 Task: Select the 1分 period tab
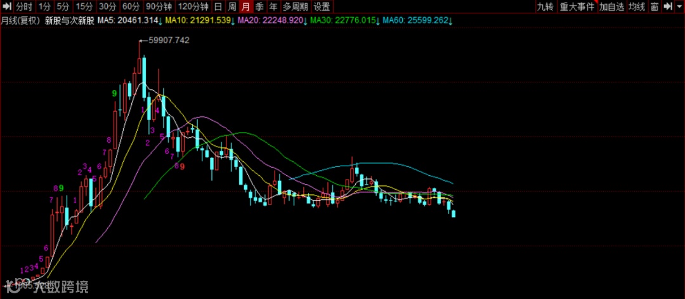[44, 6]
